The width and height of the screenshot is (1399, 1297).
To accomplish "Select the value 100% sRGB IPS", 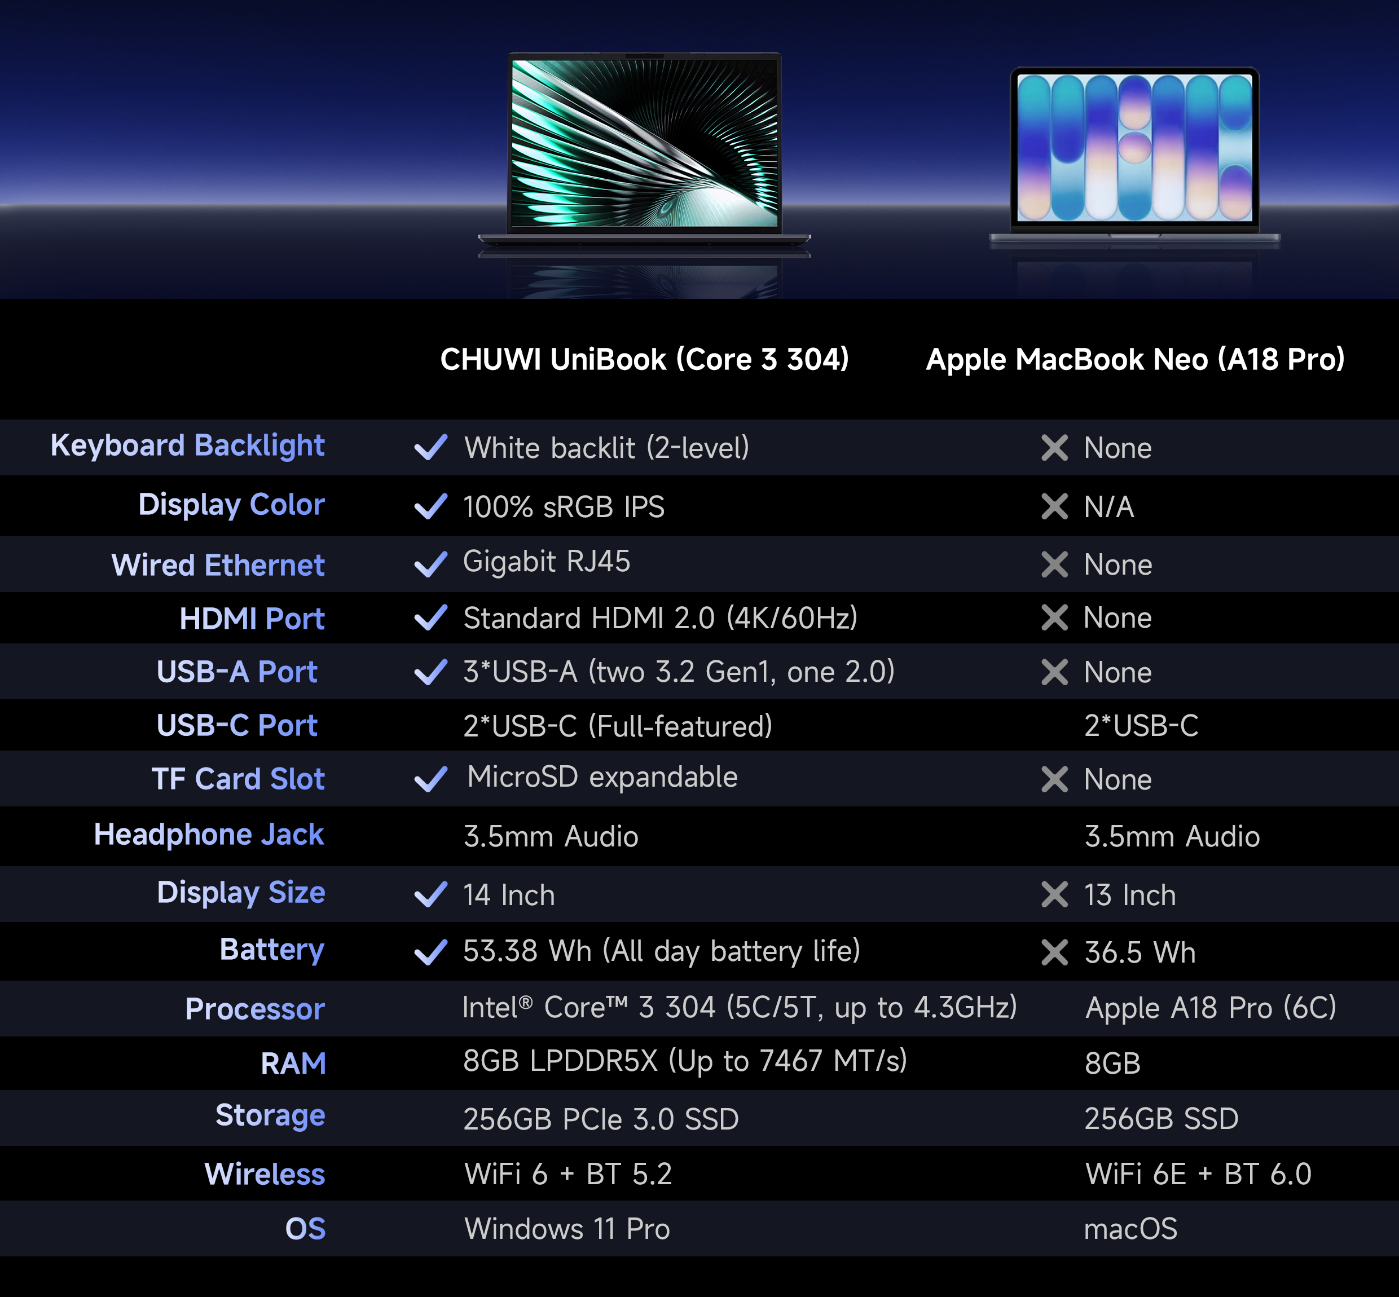I will pos(564,507).
